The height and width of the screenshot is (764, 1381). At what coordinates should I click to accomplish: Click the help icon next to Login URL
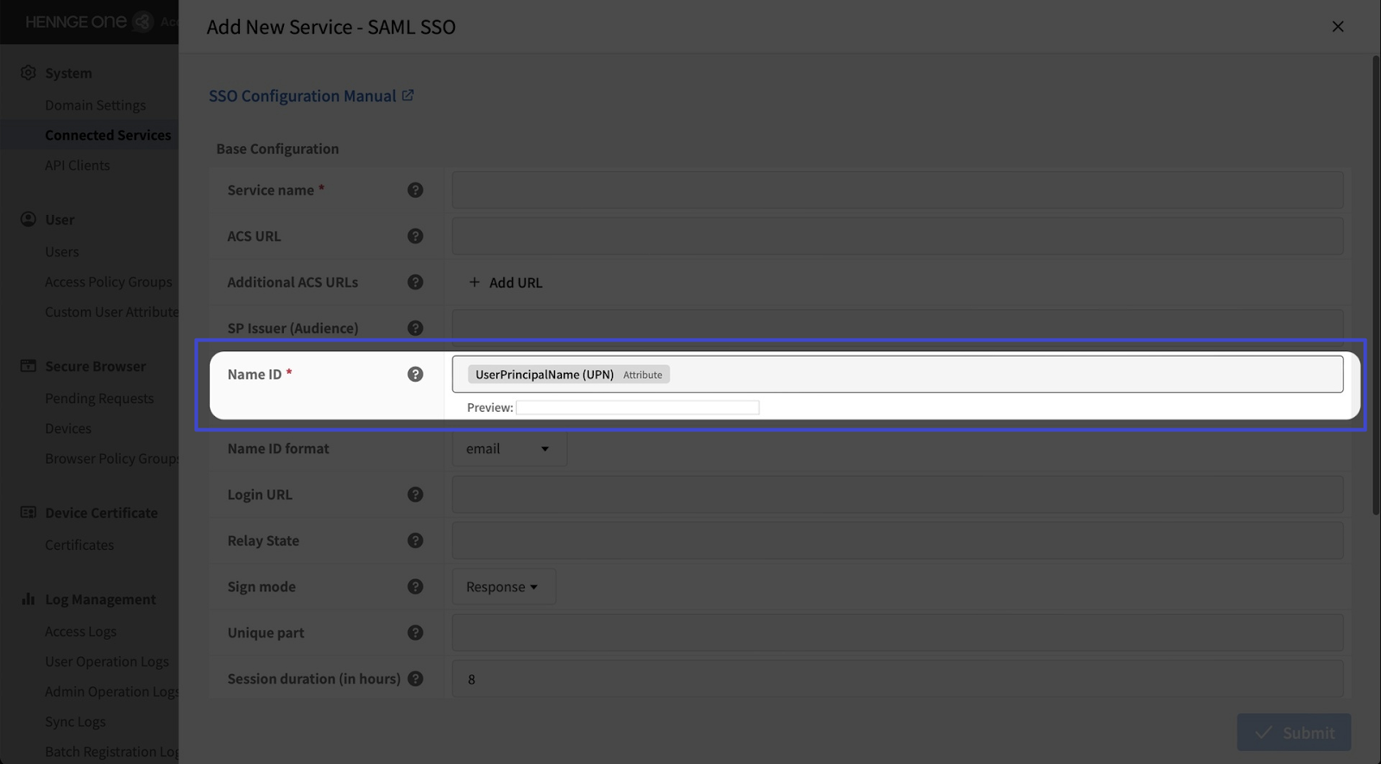click(415, 495)
